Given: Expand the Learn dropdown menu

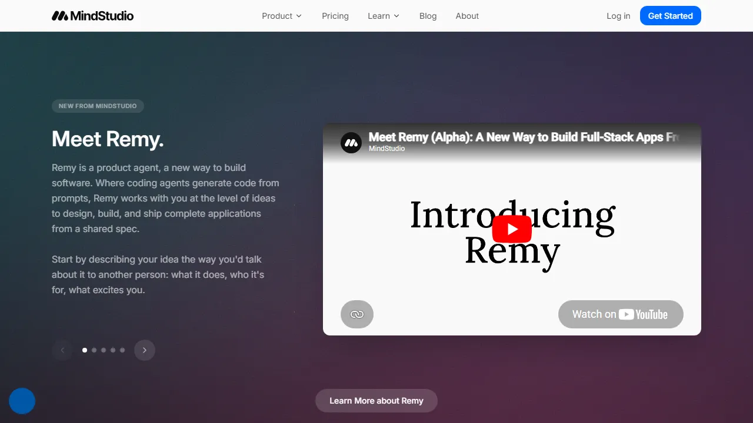Looking at the screenshot, I should pyautogui.click(x=384, y=16).
